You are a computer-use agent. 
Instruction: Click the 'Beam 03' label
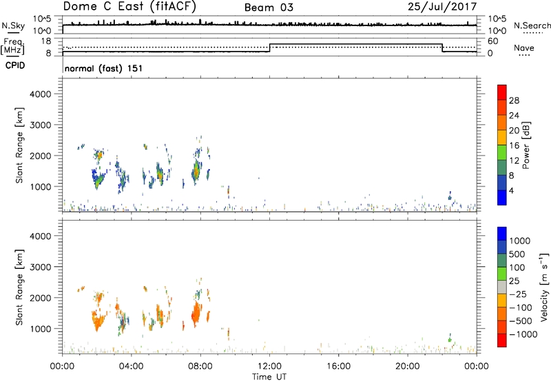[x=269, y=8]
